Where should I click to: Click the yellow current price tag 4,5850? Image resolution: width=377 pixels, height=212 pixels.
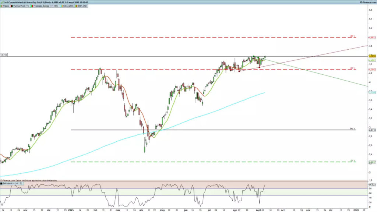point(372,56)
